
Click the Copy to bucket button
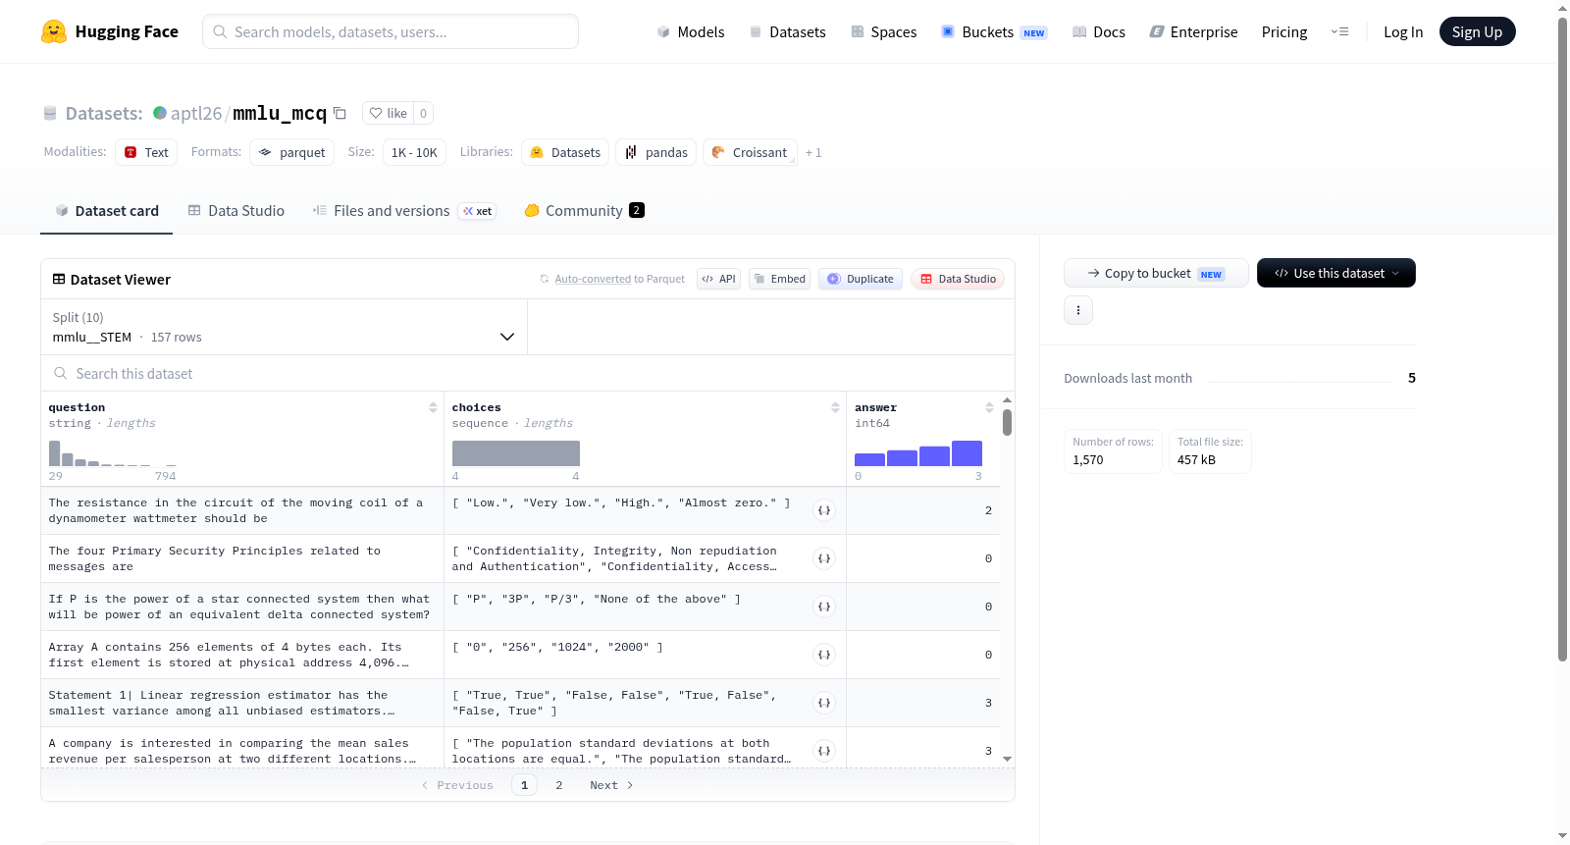tap(1156, 273)
